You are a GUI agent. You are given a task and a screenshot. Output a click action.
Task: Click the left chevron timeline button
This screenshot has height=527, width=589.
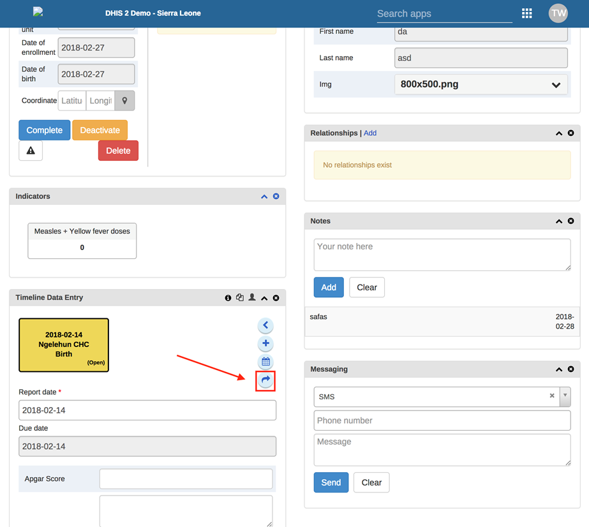(265, 325)
